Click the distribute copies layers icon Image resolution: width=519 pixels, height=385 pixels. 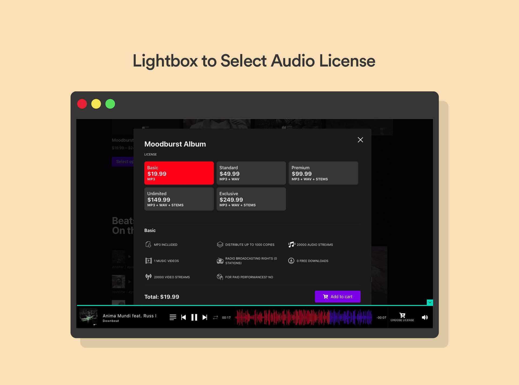click(220, 244)
